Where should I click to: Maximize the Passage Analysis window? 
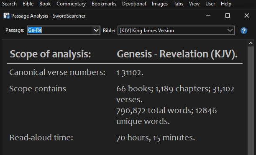tap(228, 15)
